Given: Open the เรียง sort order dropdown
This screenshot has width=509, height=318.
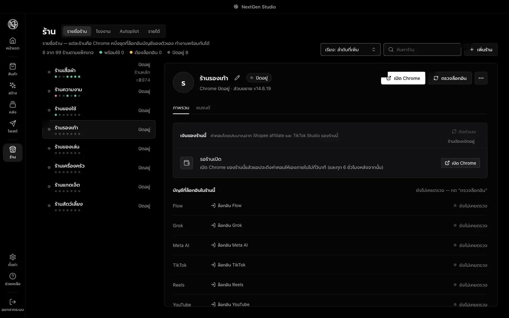Looking at the screenshot, I should pyautogui.click(x=350, y=49).
